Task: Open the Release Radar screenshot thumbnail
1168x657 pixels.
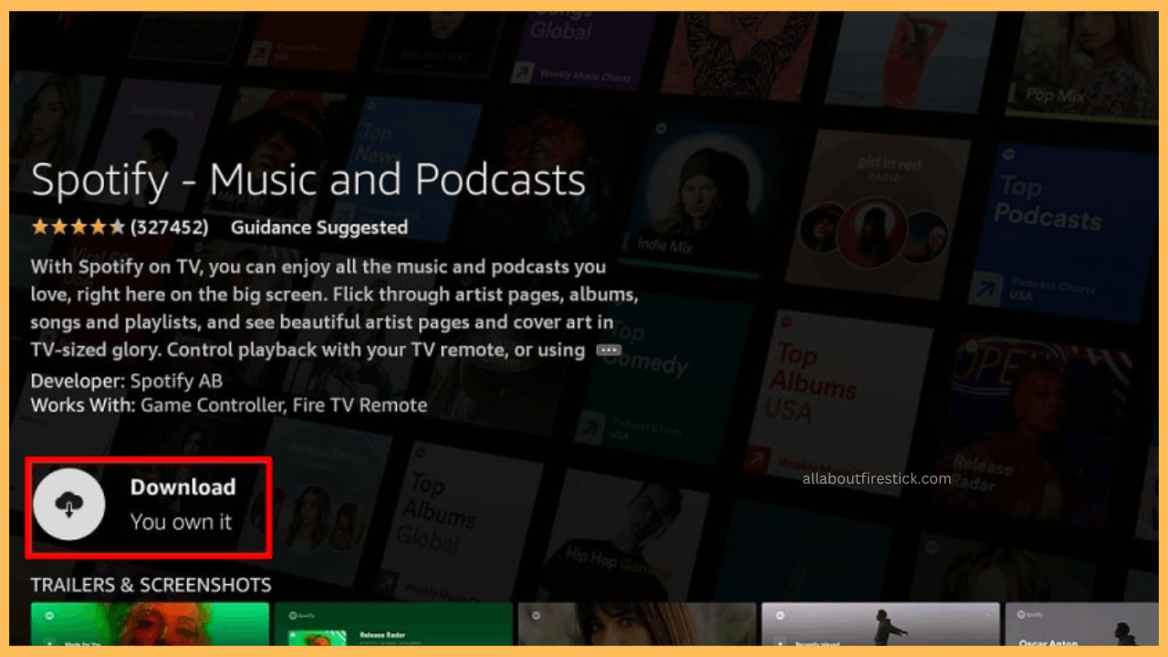Action: (x=393, y=623)
